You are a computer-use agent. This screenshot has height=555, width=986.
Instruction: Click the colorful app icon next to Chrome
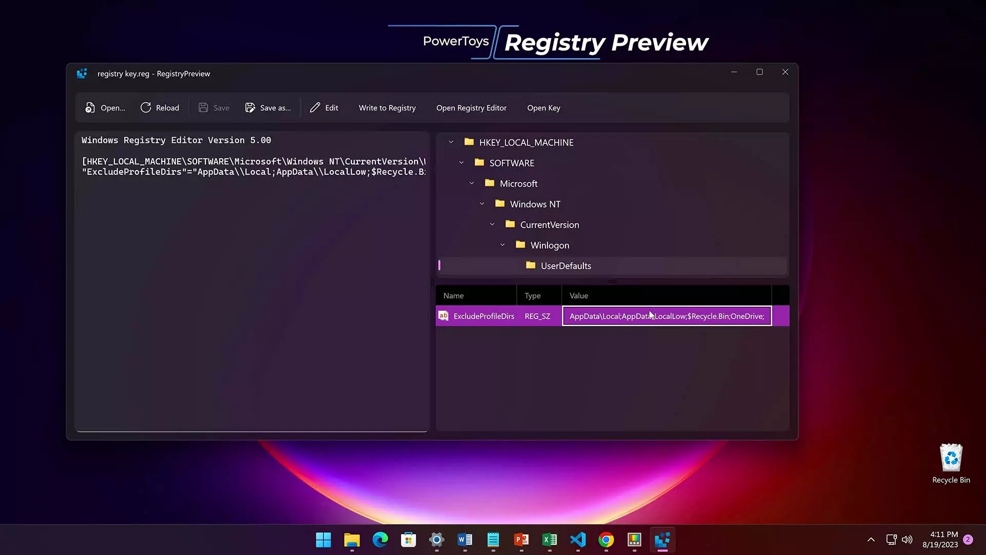634,540
